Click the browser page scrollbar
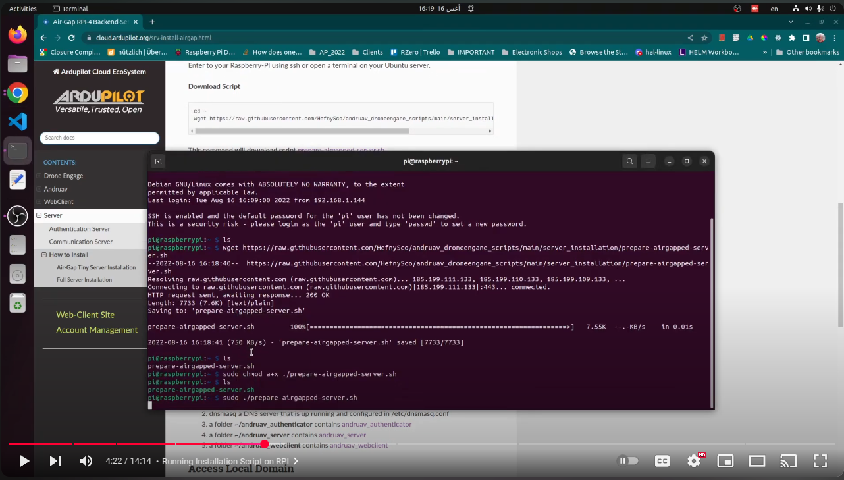Screen dimensions: 844x480 [841, 265]
